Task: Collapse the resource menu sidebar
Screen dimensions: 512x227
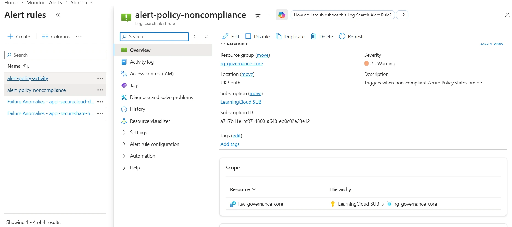Action: [206, 36]
